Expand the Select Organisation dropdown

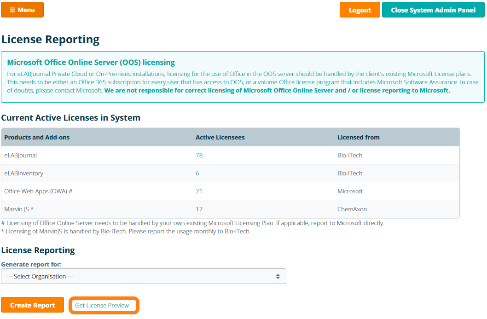[143, 276]
